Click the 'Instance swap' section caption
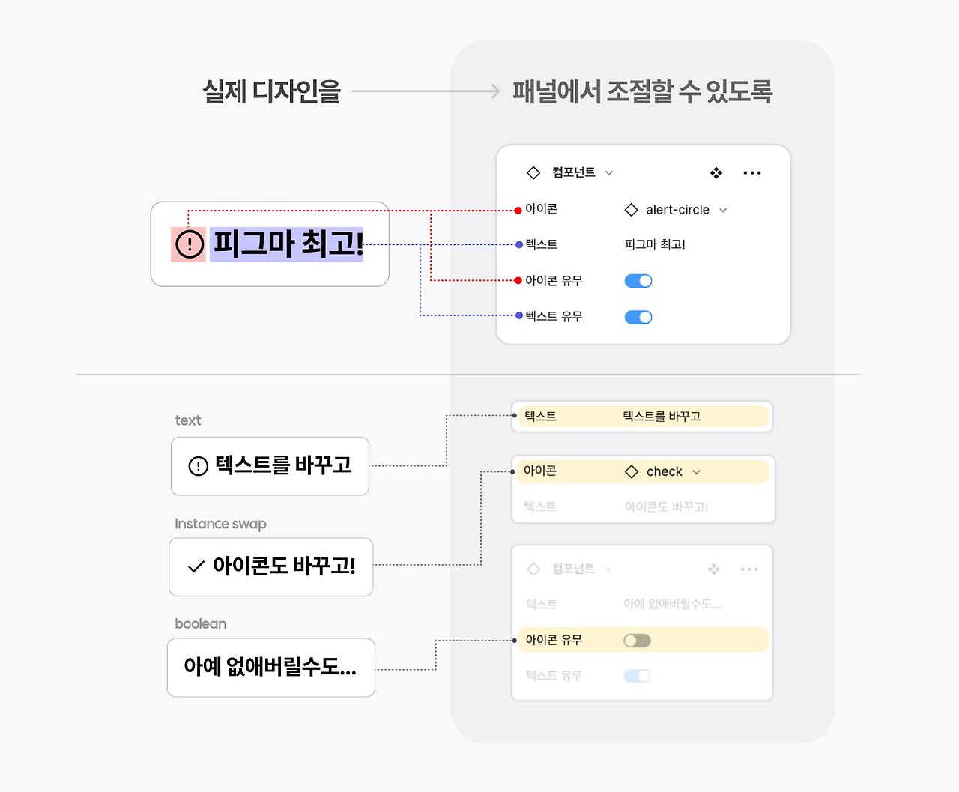The height and width of the screenshot is (792, 959). pos(220,524)
